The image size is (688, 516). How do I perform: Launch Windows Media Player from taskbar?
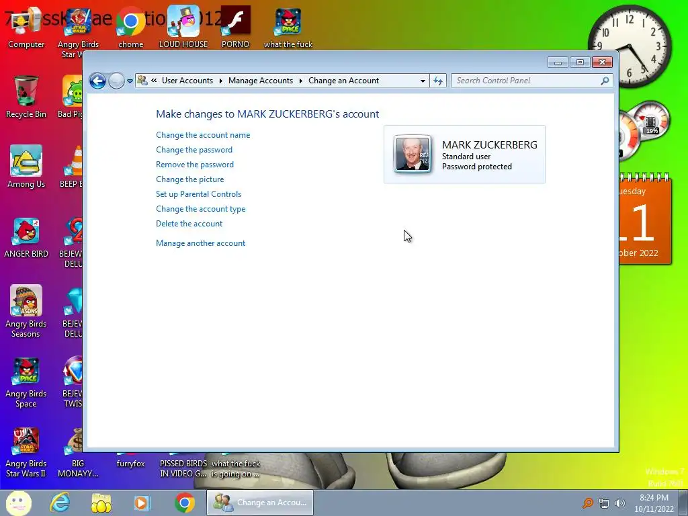point(142,503)
